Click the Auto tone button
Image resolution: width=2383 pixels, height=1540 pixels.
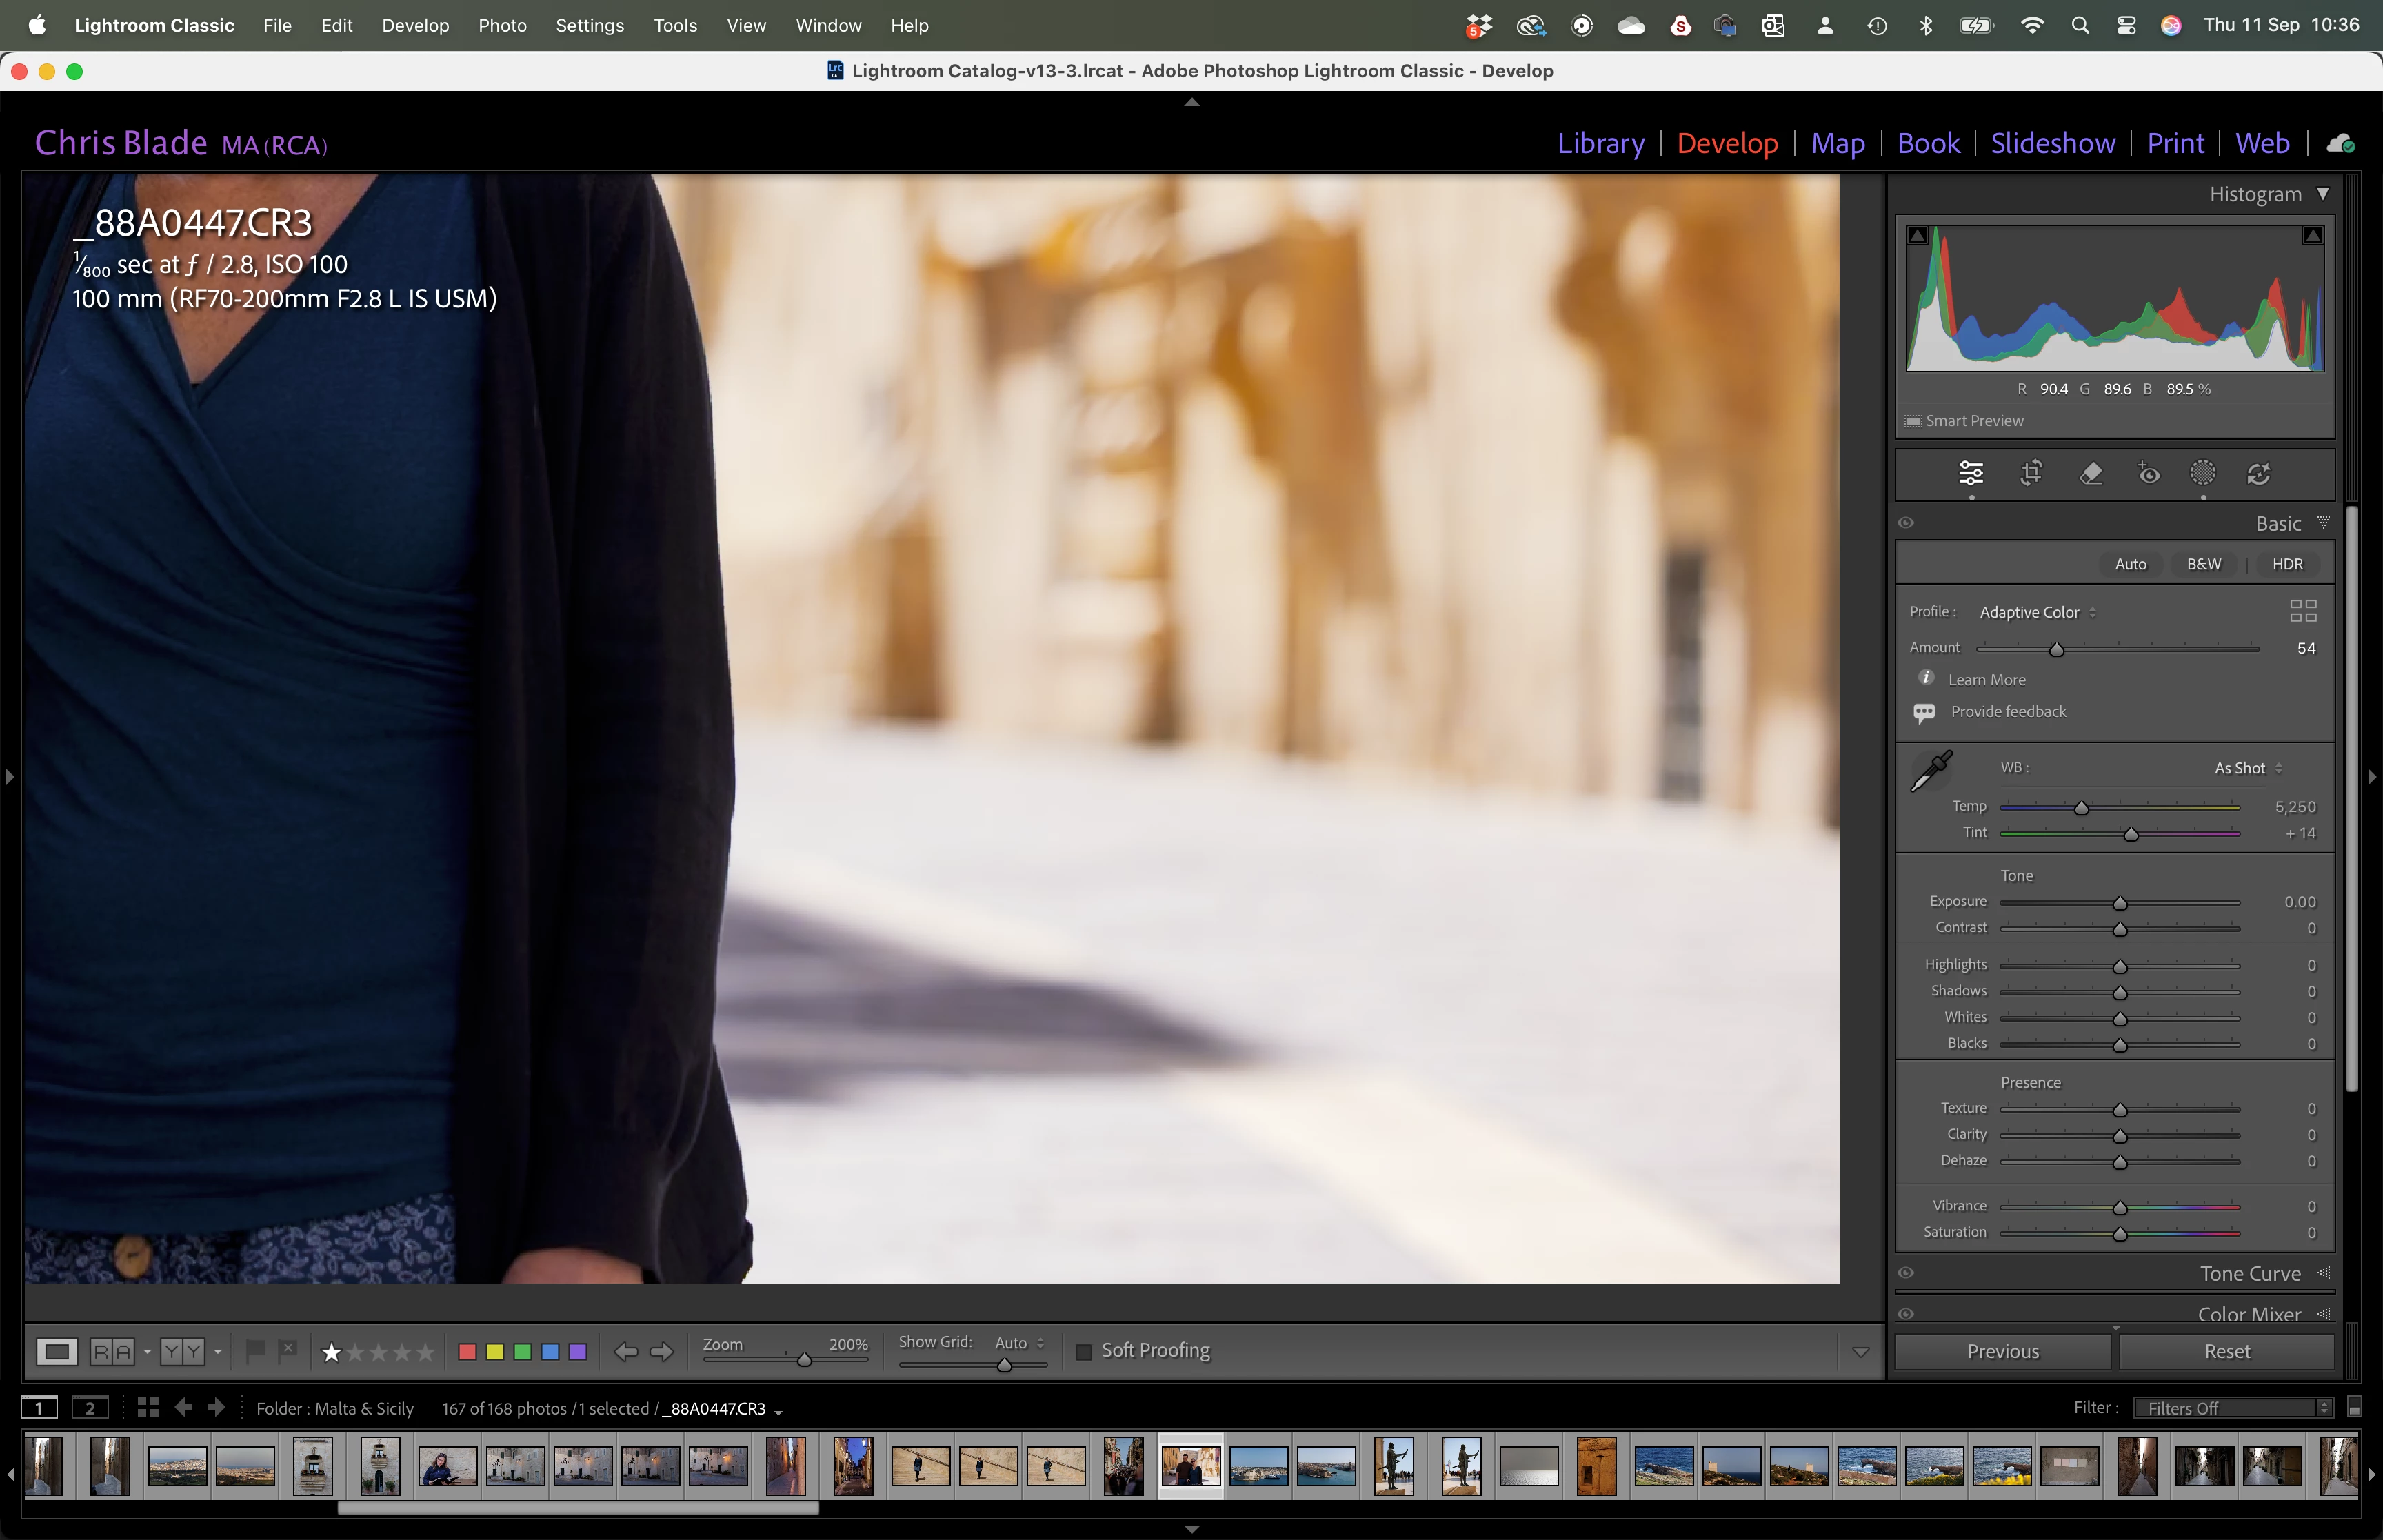pos(2130,564)
